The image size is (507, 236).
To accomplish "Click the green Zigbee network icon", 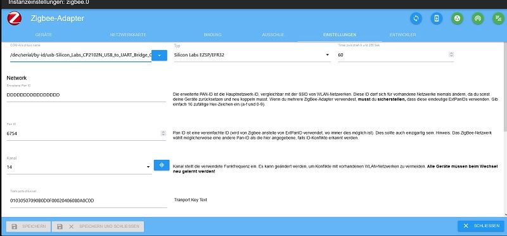I will (498, 18).
